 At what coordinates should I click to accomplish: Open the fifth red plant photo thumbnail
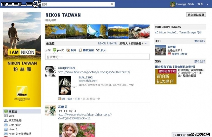(139, 31)
